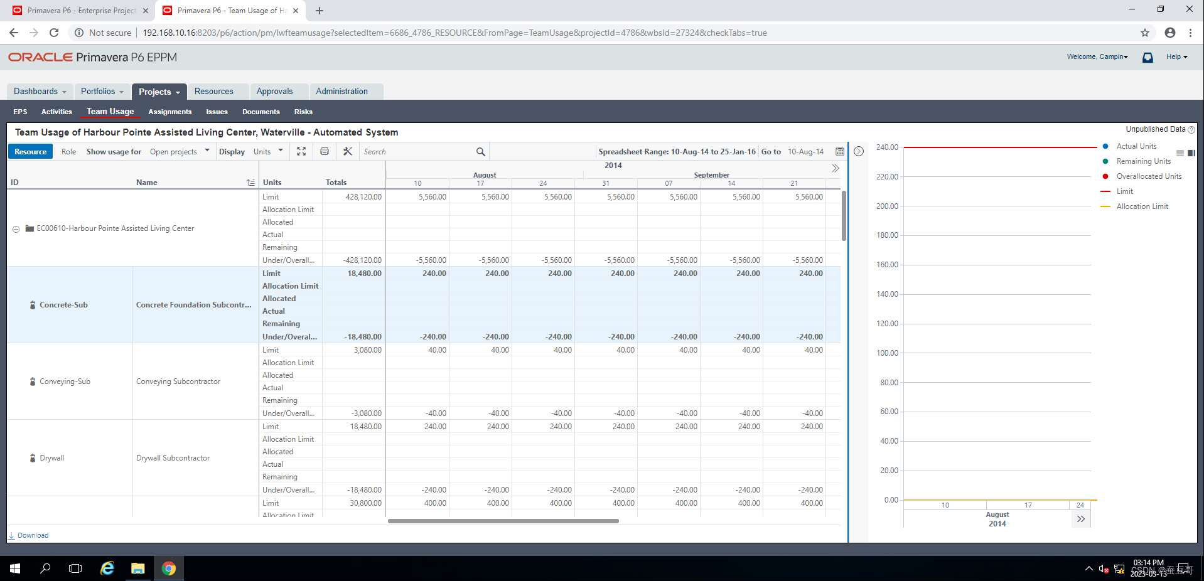Toggle the chart panel with circular arrow
The height and width of the screenshot is (581, 1204).
coord(858,151)
